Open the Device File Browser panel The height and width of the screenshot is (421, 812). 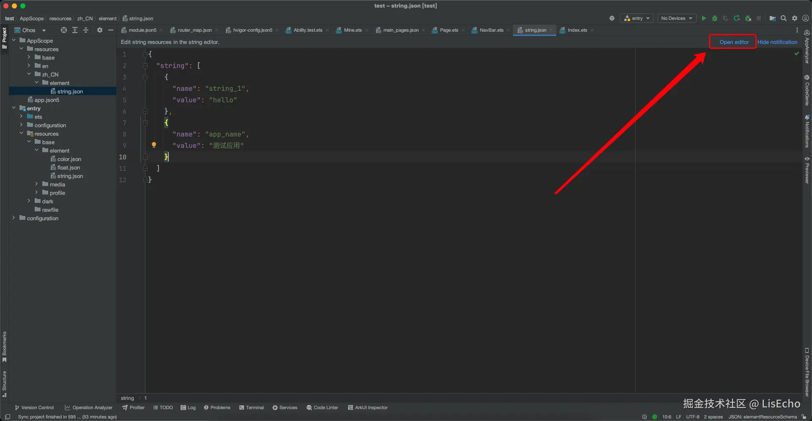tap(807, 372)
